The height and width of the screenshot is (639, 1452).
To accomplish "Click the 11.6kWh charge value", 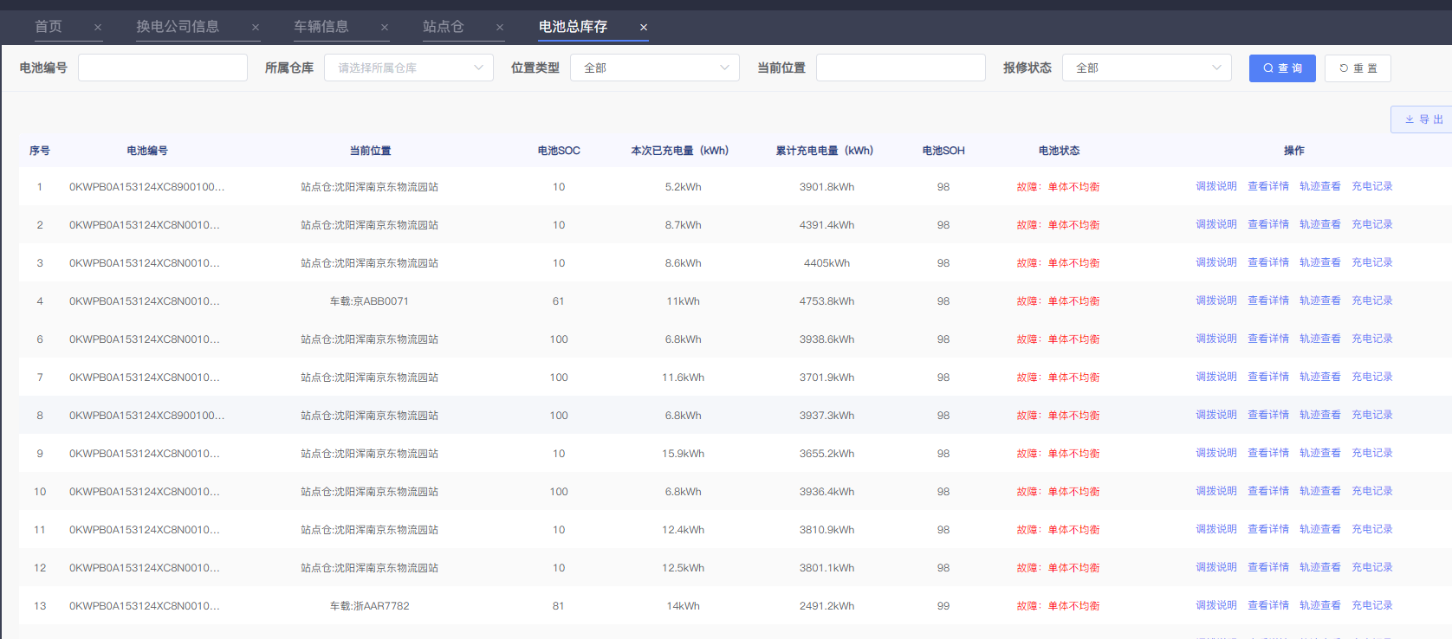I will pyautogui.click(x=684, y=378).
